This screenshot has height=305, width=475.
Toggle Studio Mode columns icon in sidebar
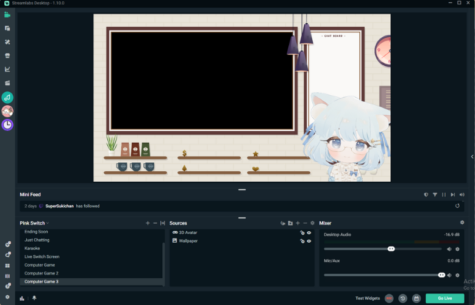click(x=7, y=276)
